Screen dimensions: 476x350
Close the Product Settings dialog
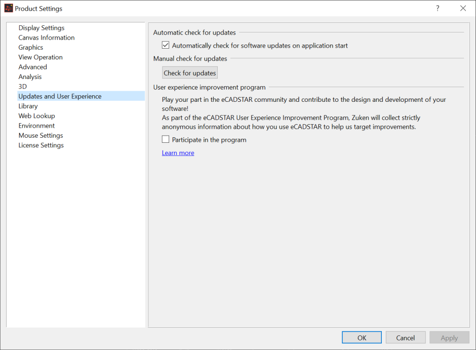pos(463,8)
